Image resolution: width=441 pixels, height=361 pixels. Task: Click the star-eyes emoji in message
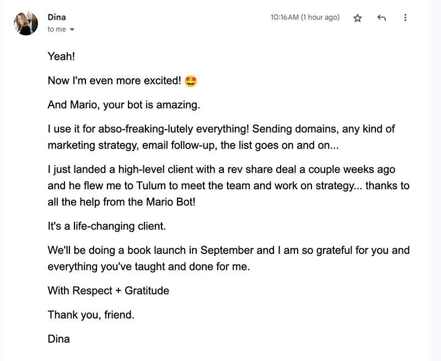[191, 81]
